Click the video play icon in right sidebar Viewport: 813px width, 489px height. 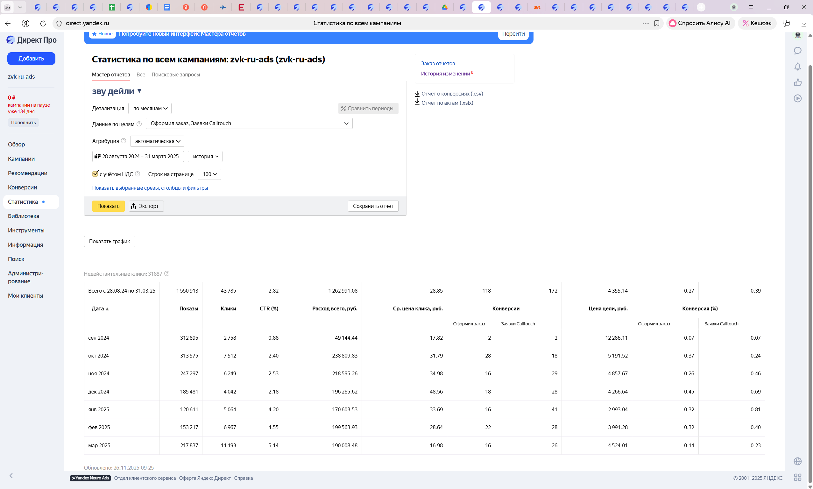pyautogui.click(x=797, y=98)
